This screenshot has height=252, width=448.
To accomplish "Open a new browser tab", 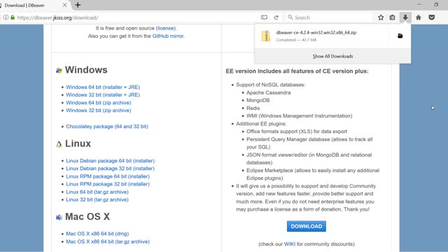I will tap(78, 5).
